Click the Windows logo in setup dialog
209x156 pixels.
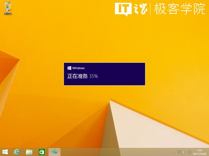point(69,68)
